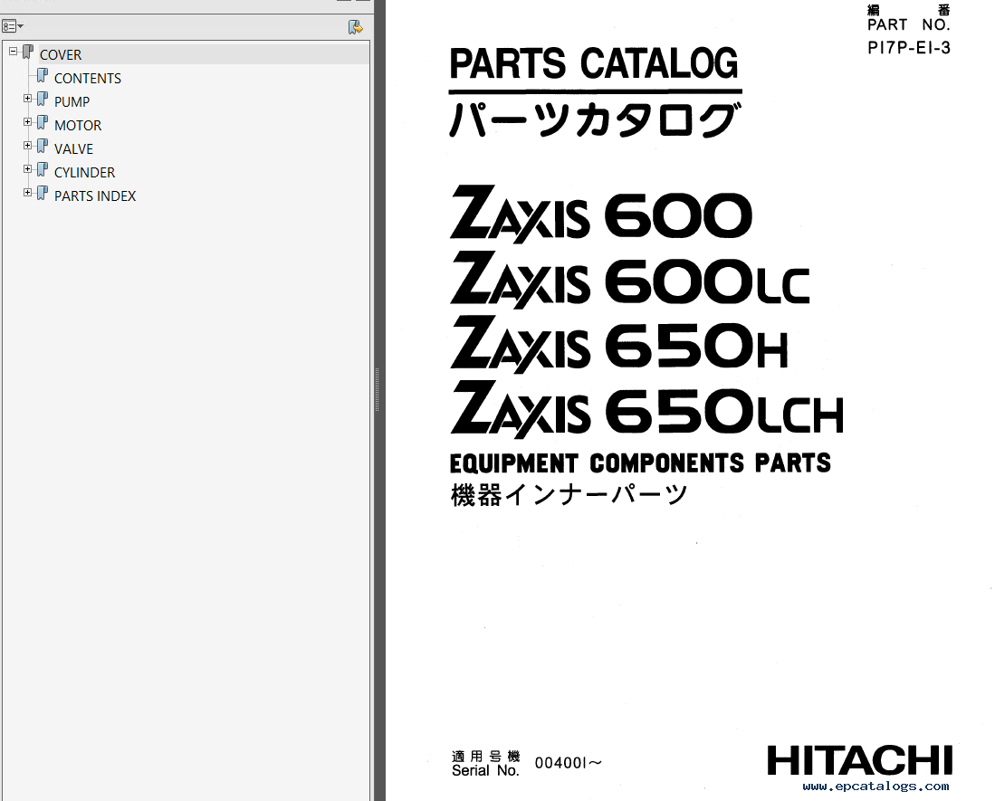Jump to the MOTOR bookmark
995x801 pixels.
[x=78, y=126]
